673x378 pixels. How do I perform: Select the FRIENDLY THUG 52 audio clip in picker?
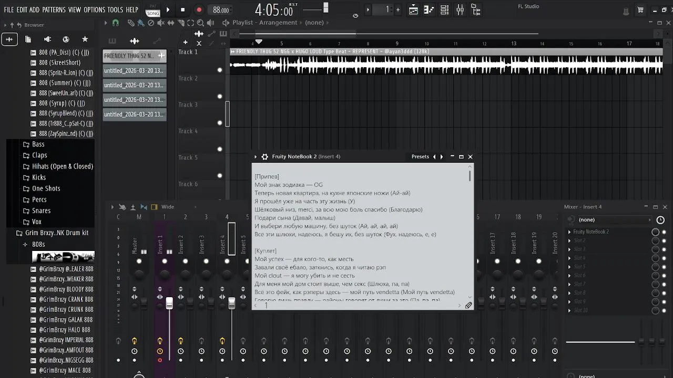(135, 56)
